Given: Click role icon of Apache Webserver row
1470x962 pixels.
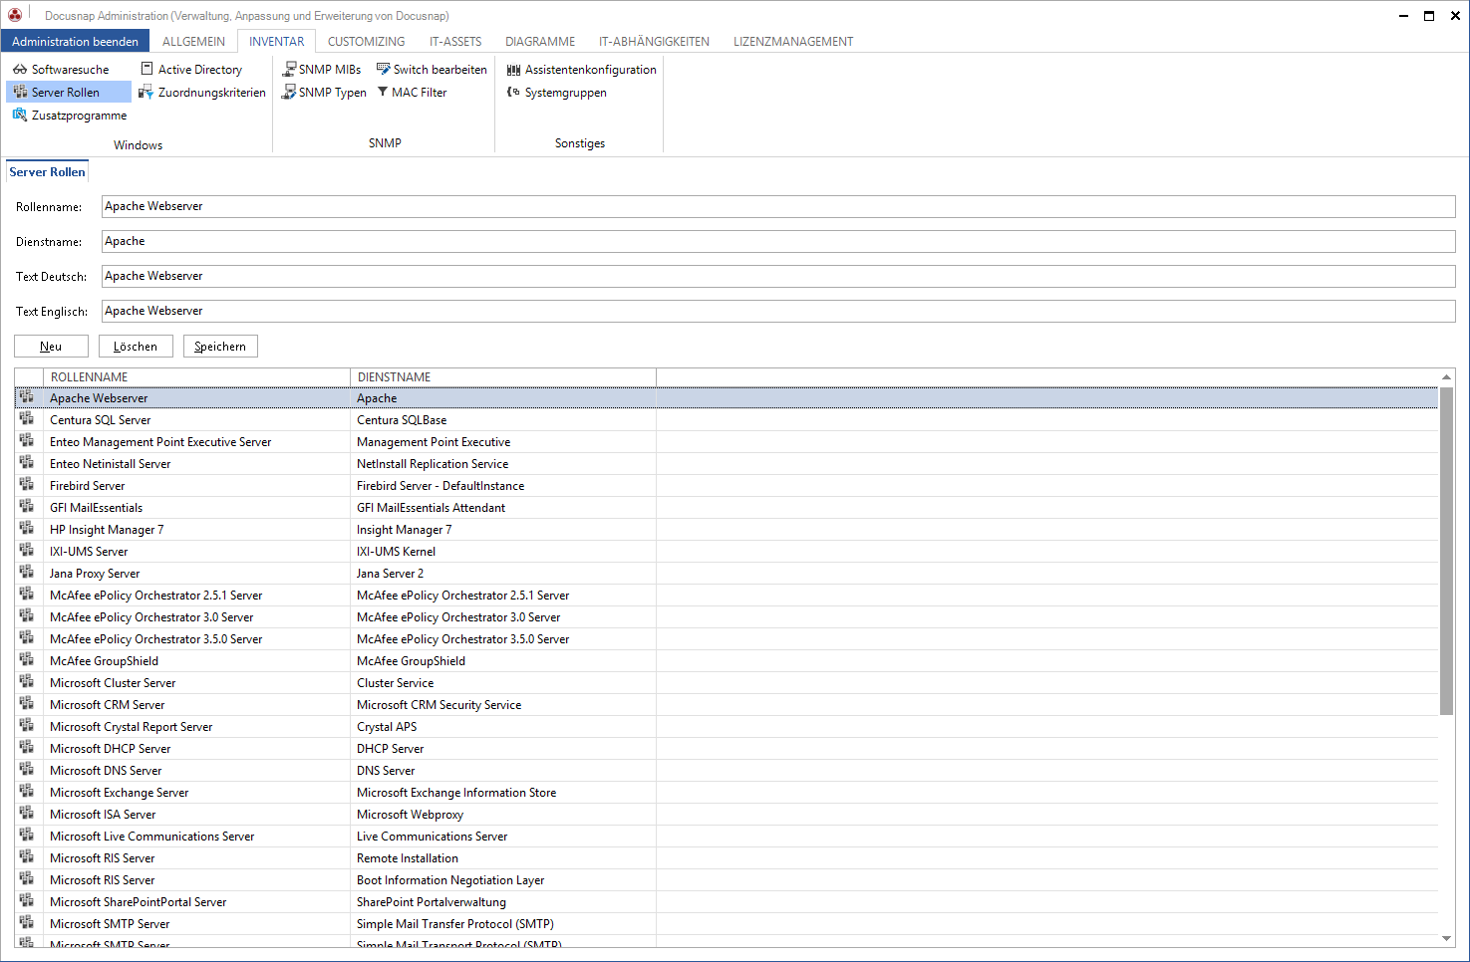Looking at the screenshot, I should (27, 397).
